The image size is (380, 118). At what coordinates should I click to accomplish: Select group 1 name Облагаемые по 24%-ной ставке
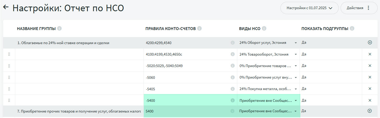[x=63, y=43]
